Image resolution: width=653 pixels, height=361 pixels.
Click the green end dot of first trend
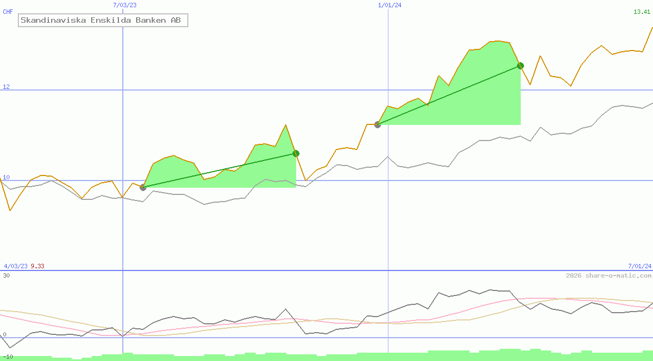(296, 153)
